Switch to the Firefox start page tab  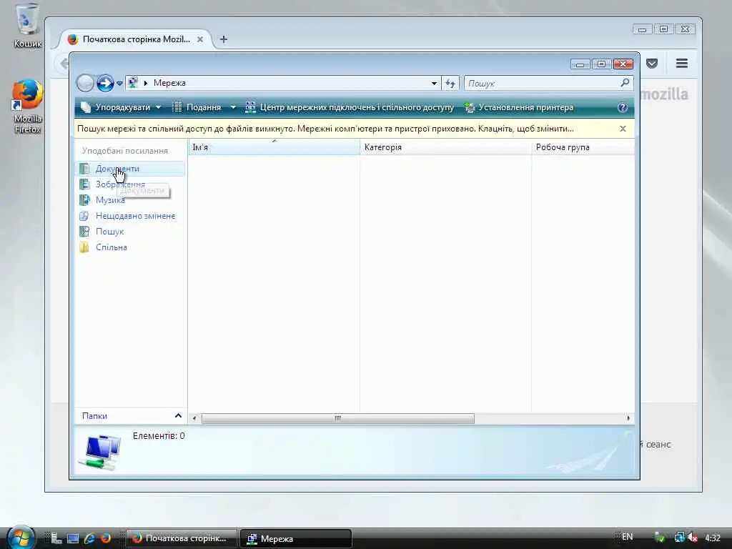point(136,39)
